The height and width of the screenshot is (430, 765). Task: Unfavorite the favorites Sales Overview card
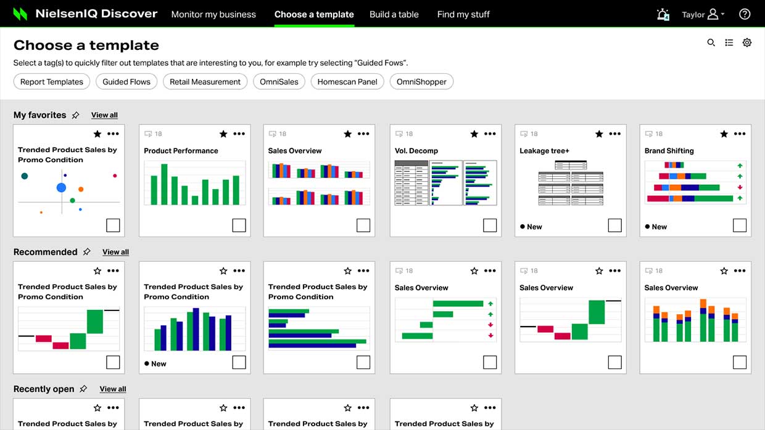(347, 134)
